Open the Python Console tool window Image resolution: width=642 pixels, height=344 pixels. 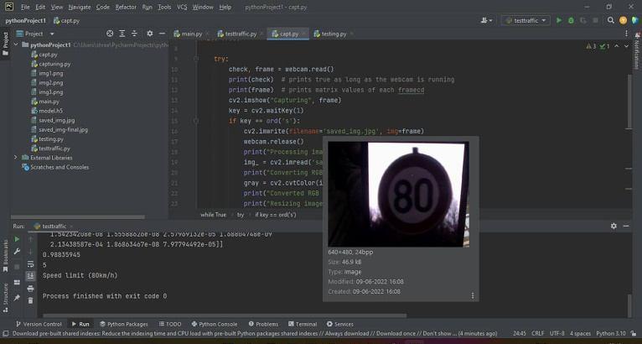click(x=215, y=324)
